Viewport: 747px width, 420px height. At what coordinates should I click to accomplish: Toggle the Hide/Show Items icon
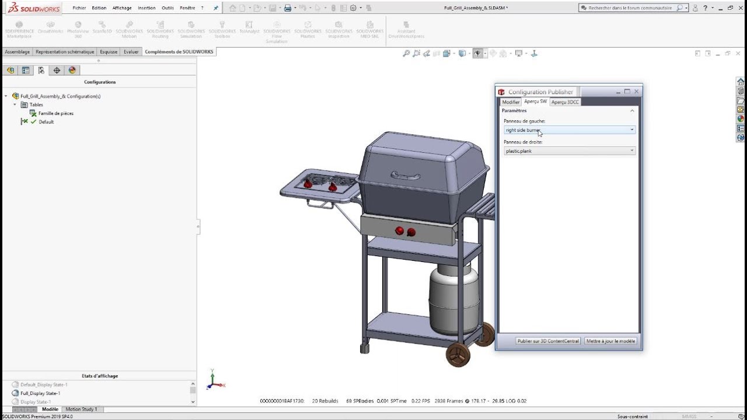tap(477, 54)
